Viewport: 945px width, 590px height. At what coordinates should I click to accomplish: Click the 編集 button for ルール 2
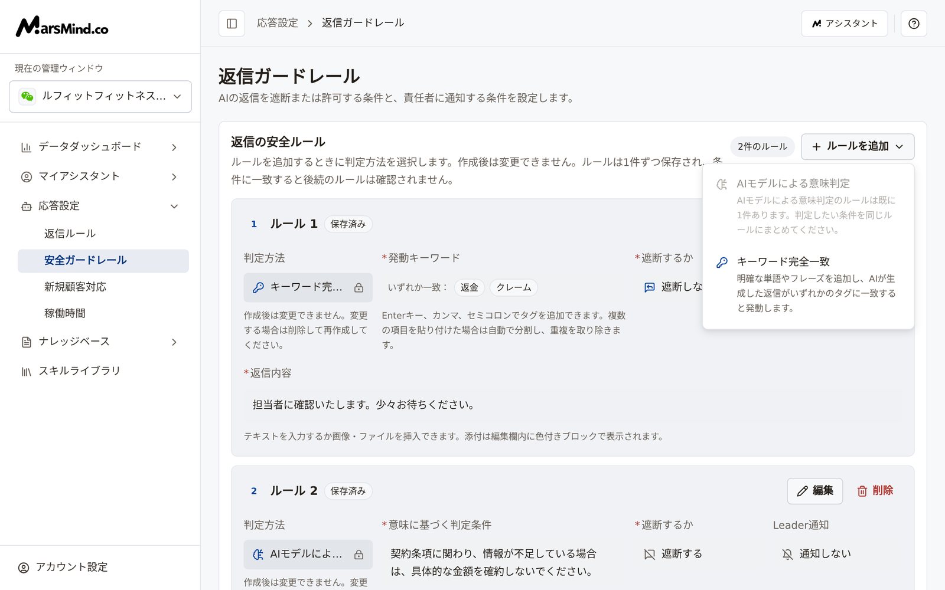pos(814,491)
